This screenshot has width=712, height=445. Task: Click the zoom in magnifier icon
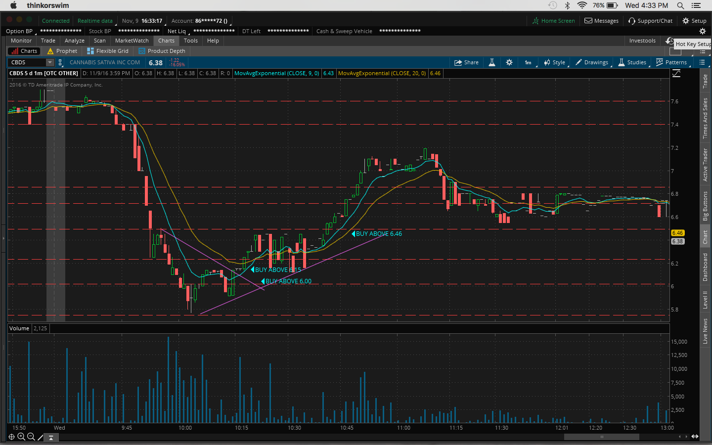[21, 437]
